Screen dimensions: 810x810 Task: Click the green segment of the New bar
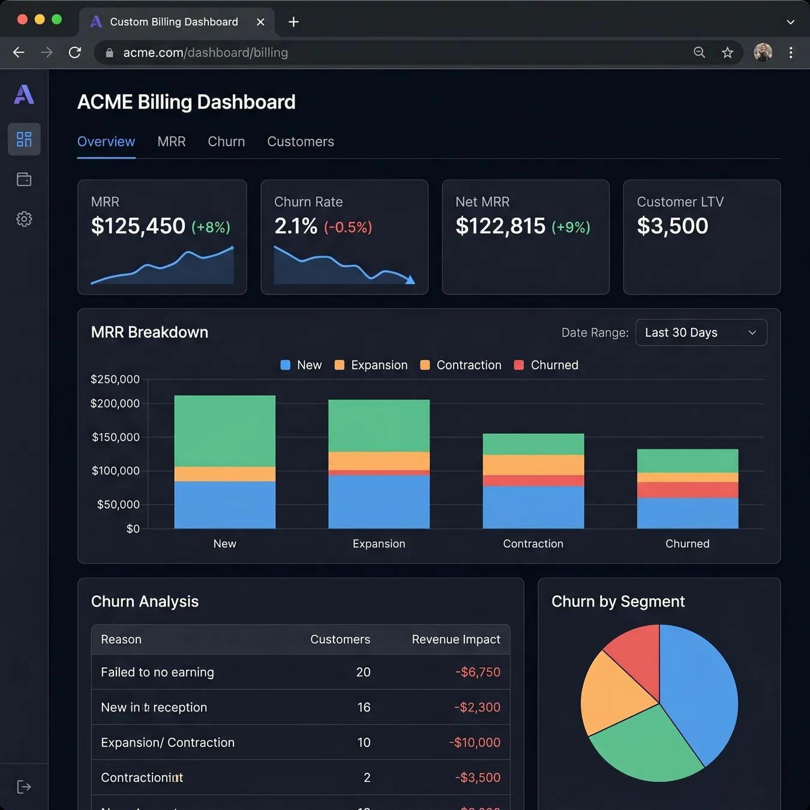tap(225, 431)
